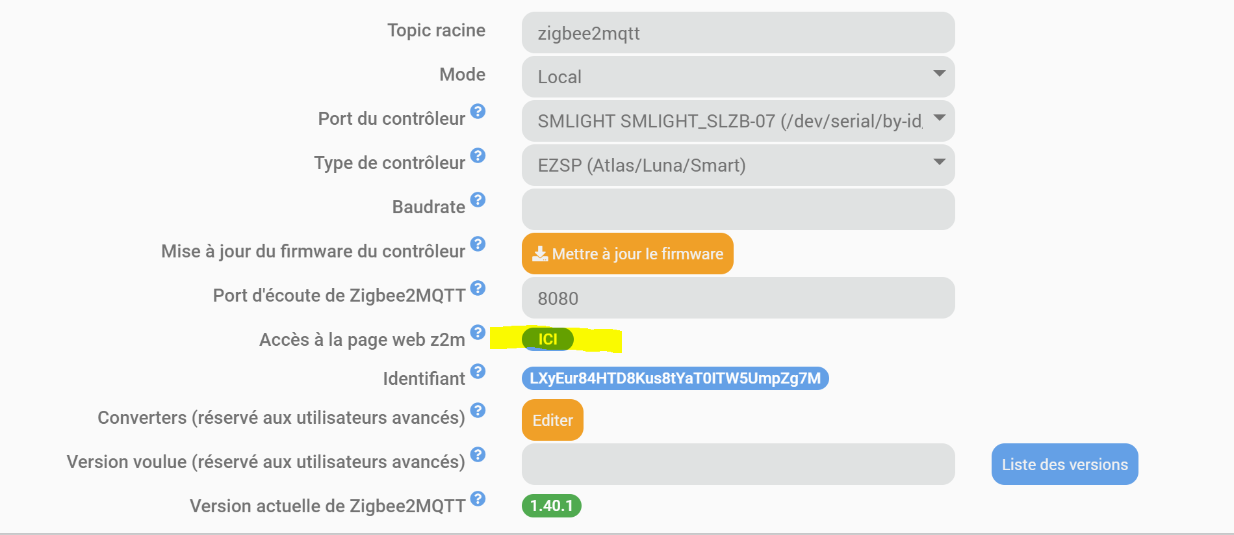The width and height of the screenshot is (1234, 535).
Task: Click help icon next to Port du contrôleur
Action: [x=478, y=111]
